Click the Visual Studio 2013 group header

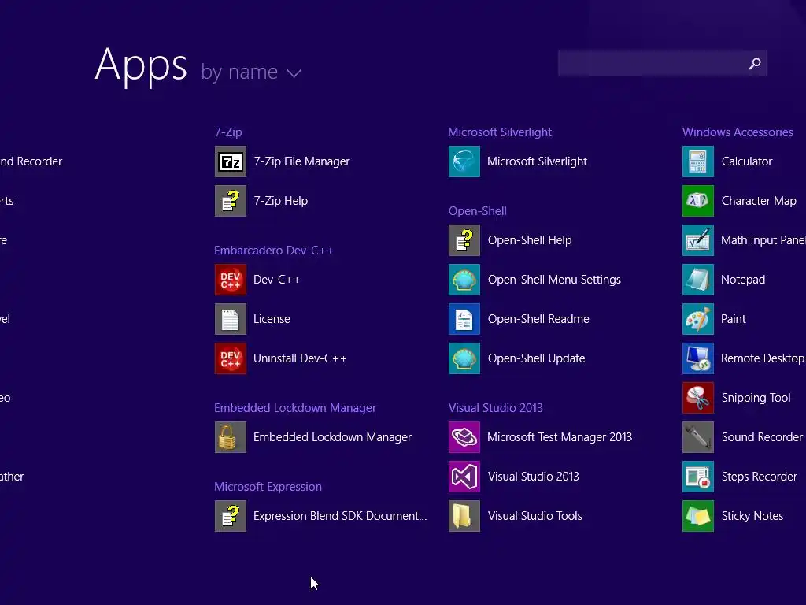click(x=496, y=408)
